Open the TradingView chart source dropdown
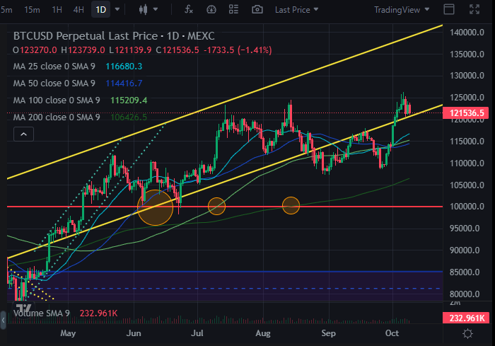This screenshot has height=346, width=495. click(x=401, y=9)
